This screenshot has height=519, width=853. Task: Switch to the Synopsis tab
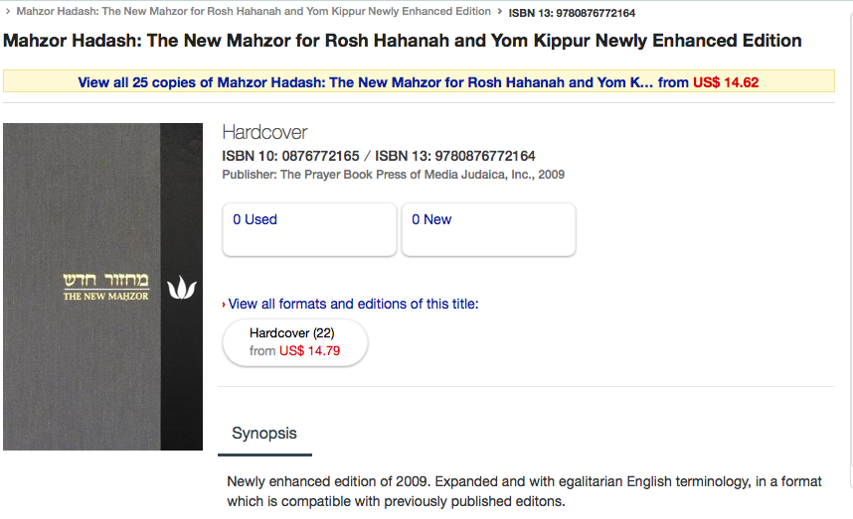264,434
